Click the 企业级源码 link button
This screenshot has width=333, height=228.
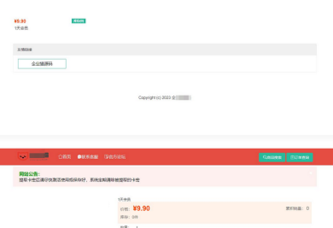click(42, 64)
